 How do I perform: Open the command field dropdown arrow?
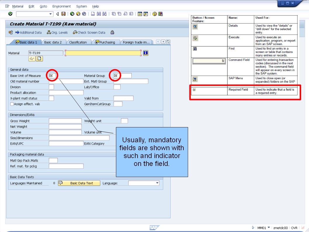click(x=51, y=14)
